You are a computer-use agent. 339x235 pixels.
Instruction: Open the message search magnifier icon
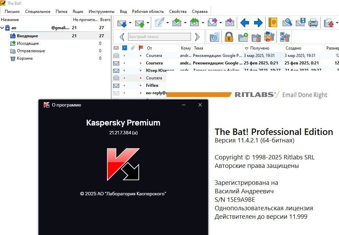287,22
